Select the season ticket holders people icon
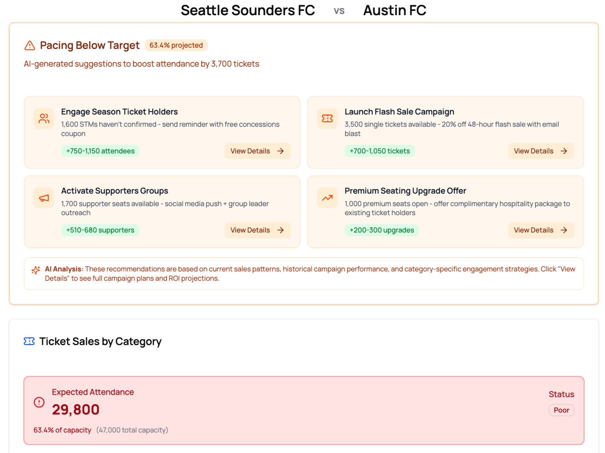 43,119
